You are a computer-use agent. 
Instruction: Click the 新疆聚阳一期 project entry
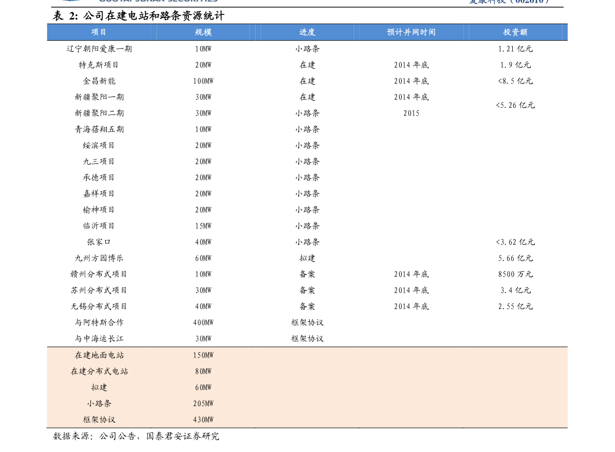[99, 97]
